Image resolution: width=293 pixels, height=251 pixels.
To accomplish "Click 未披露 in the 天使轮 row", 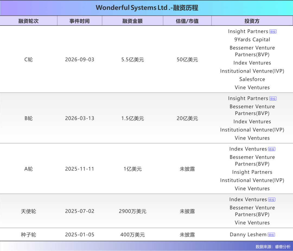I will point(187,211).
